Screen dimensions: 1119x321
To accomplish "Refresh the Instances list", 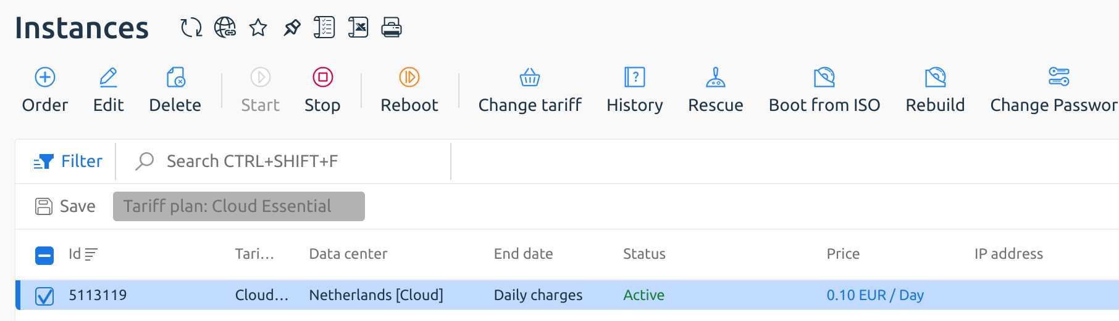I will 191,28.
